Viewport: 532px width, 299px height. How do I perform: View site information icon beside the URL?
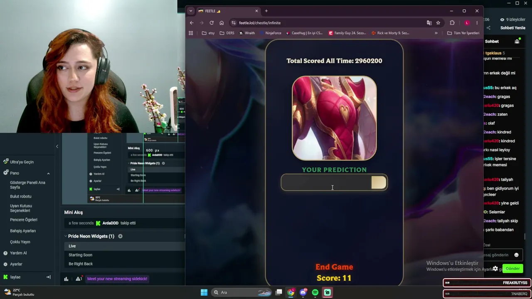234,23
